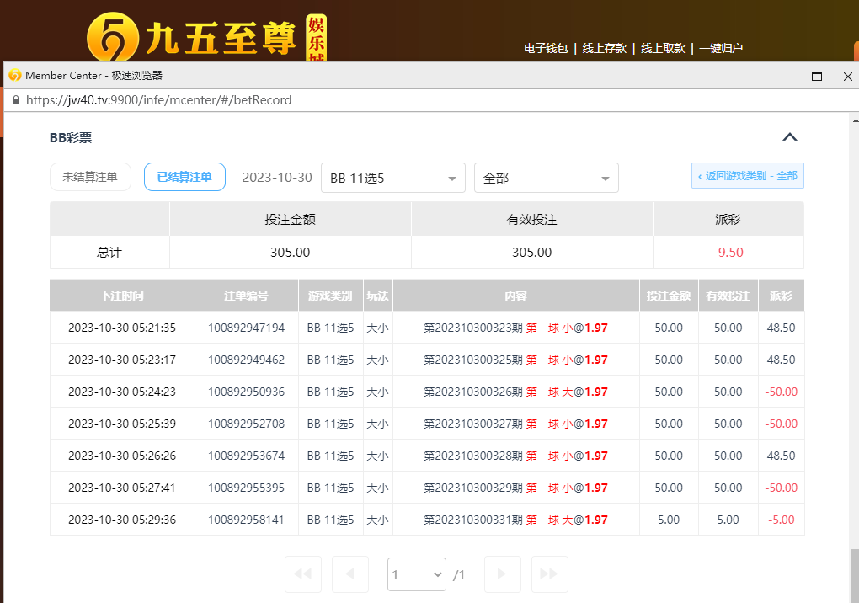Click content of period 202310300327
Screen dimensions: 859x603
516,424
